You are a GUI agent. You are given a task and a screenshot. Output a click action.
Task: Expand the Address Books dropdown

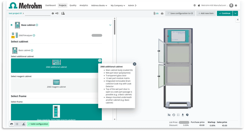[x=99, y=5]
